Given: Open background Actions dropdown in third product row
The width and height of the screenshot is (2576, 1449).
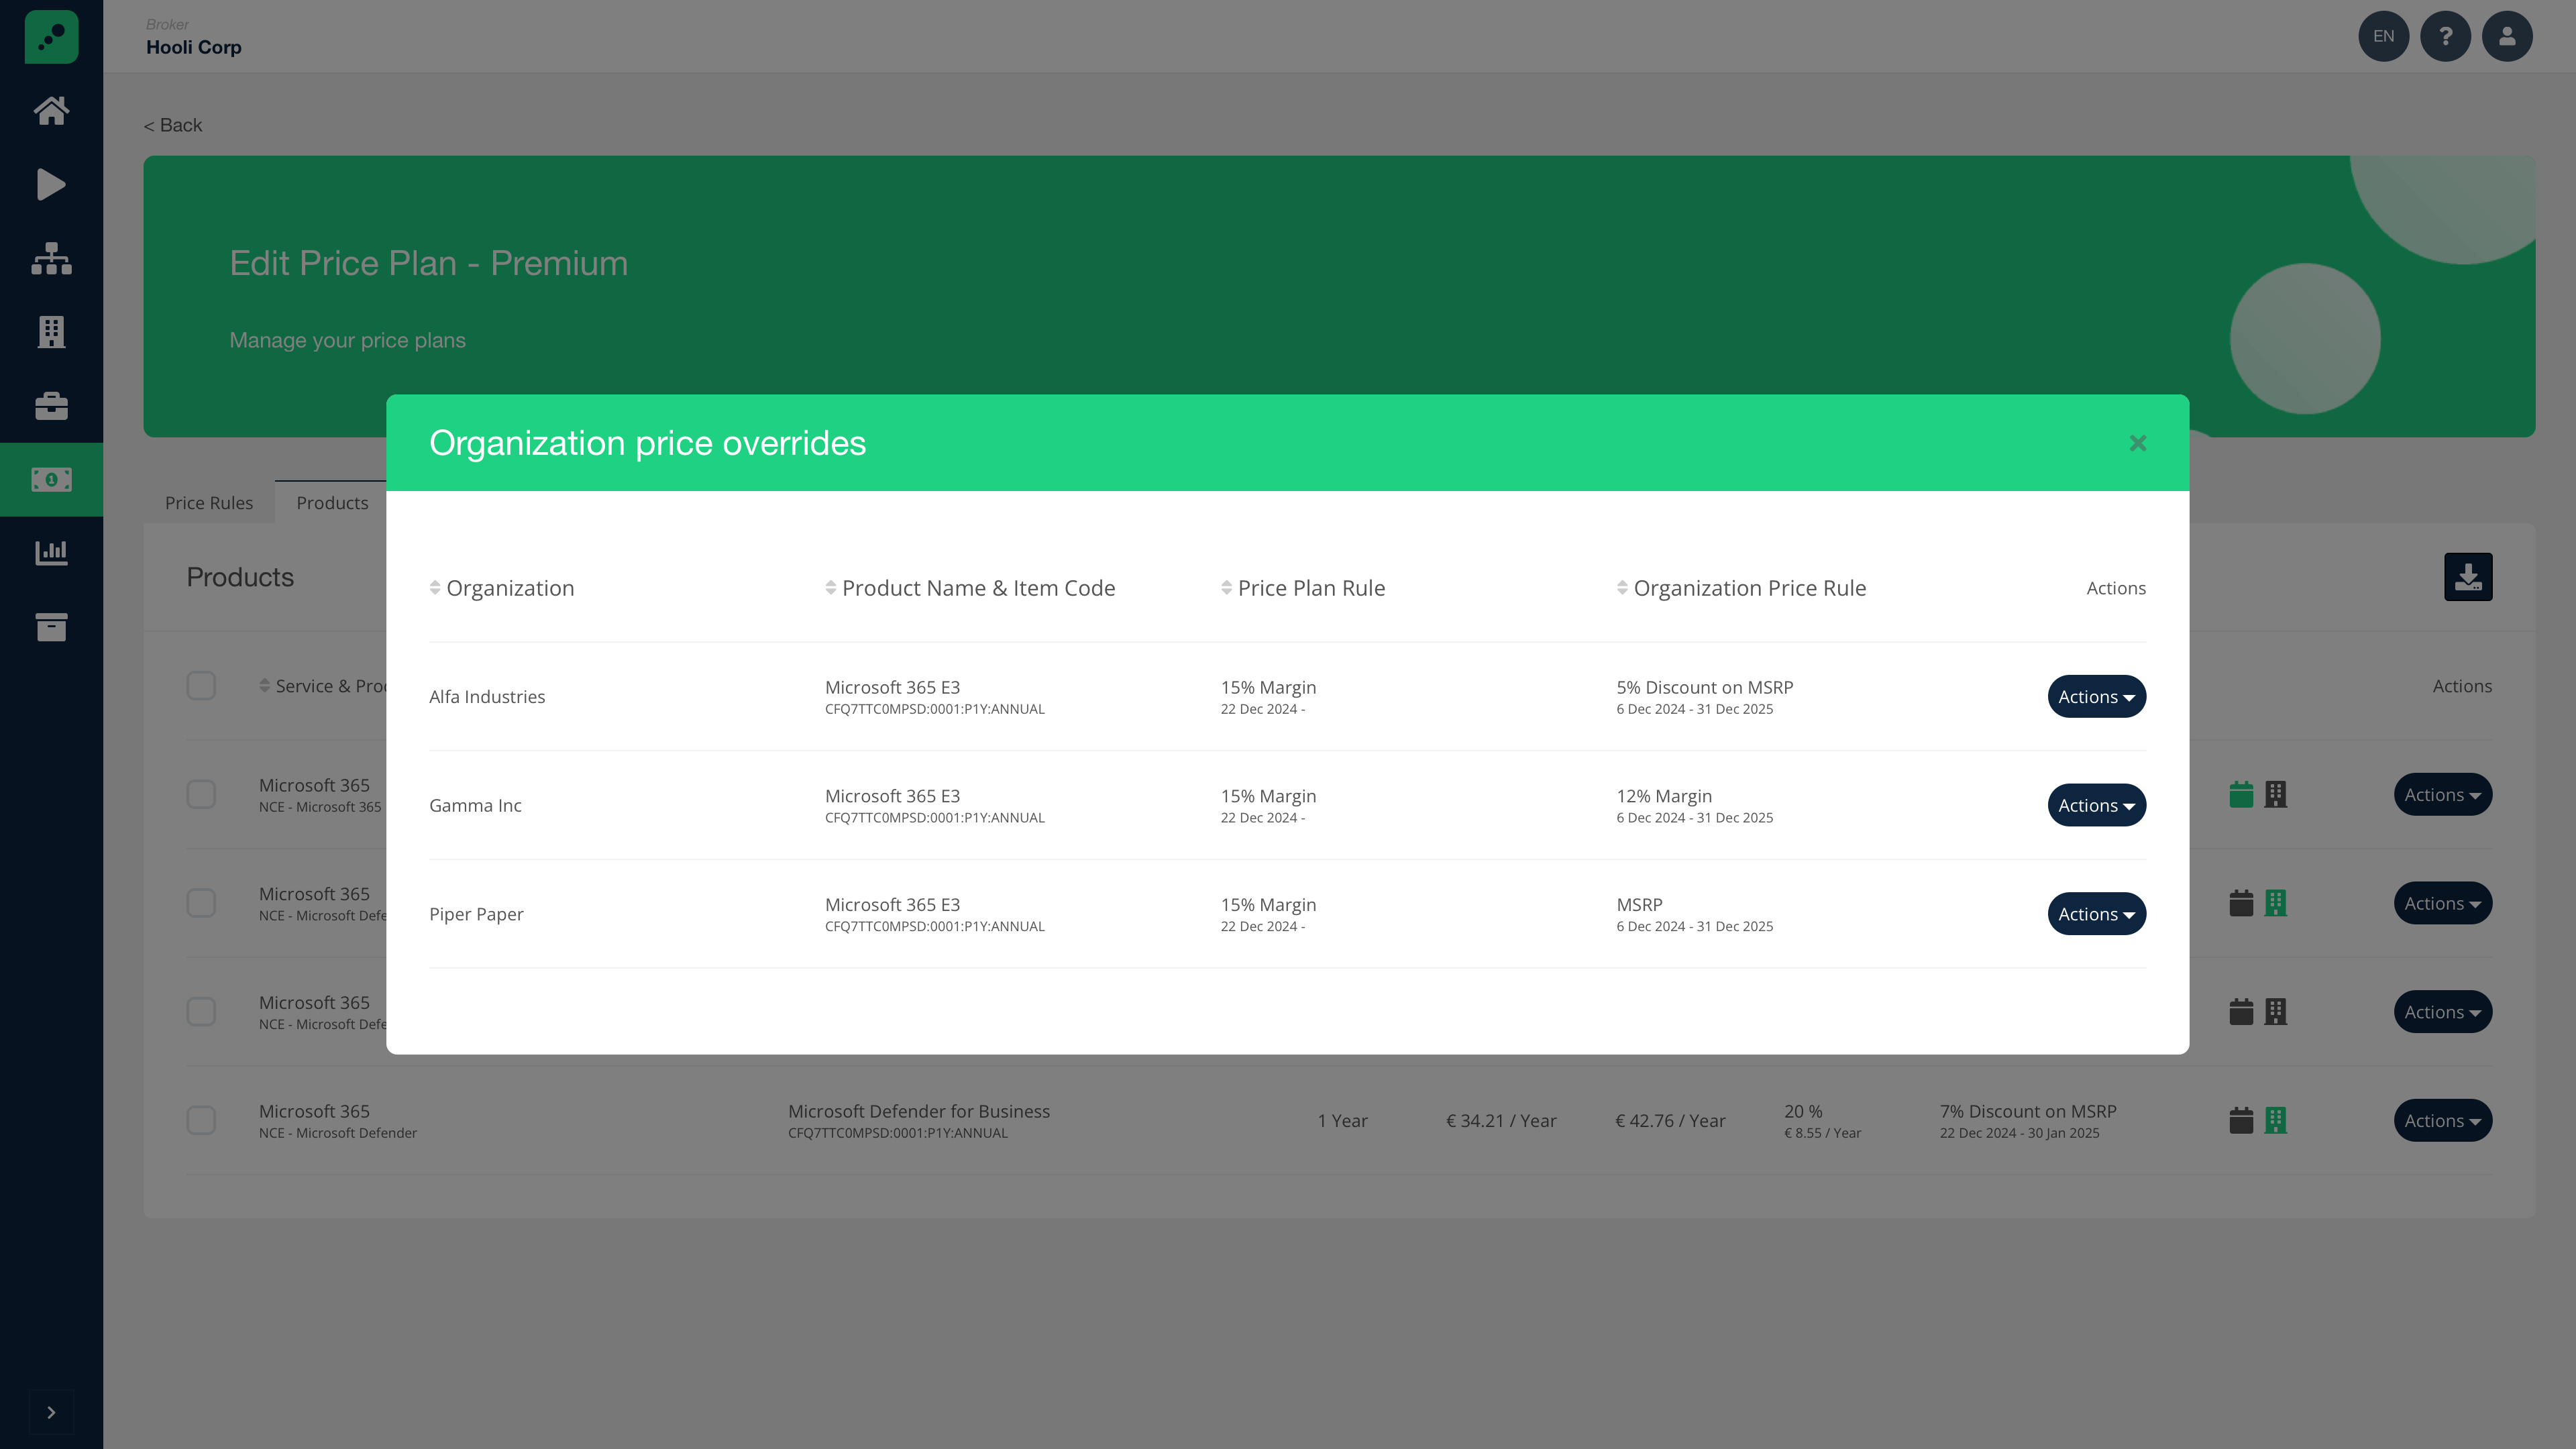Looking at the screenshot, I should click(2442, 1012).
